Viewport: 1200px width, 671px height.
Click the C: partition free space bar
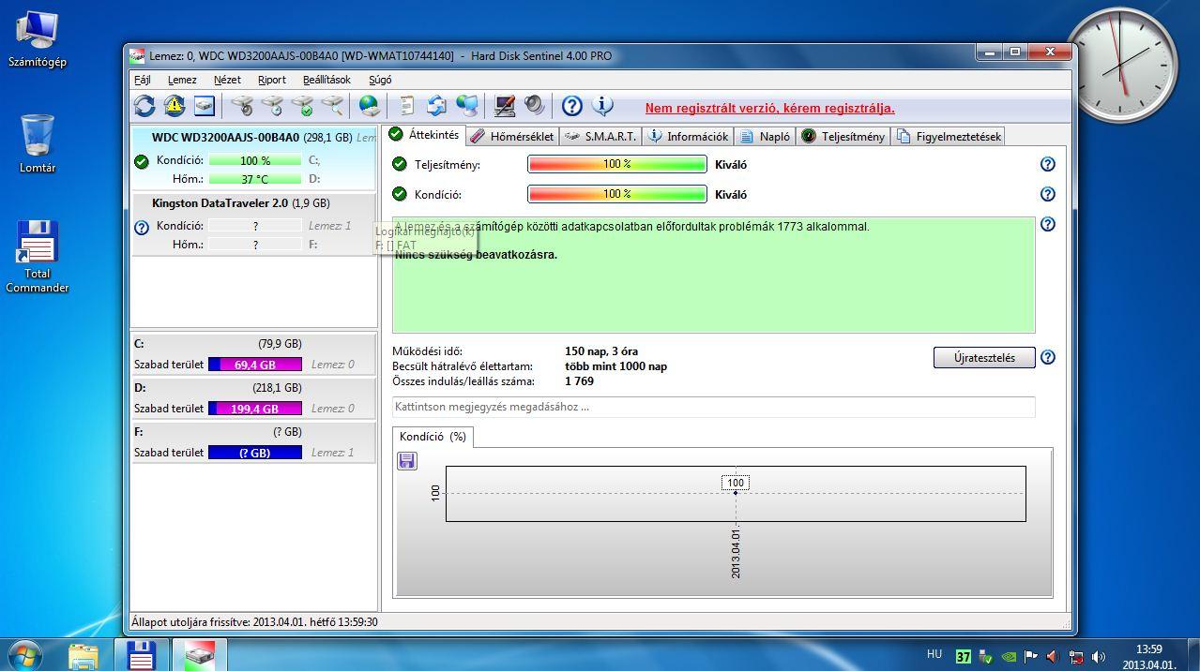[255, 365]
